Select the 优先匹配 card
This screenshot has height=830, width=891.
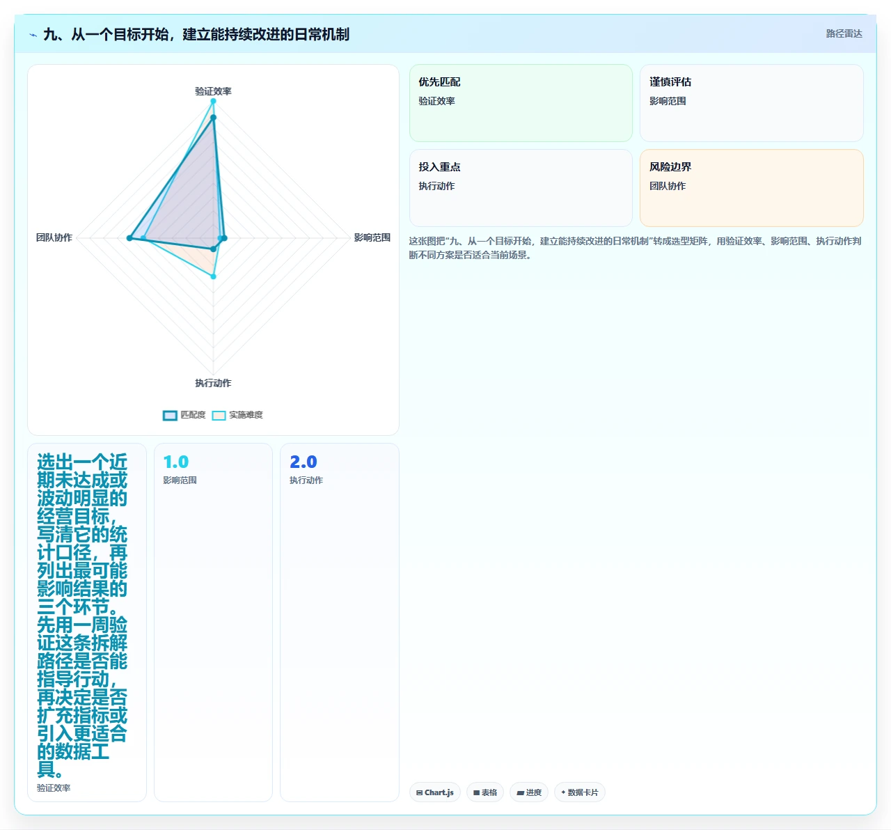tap(521, 103)
